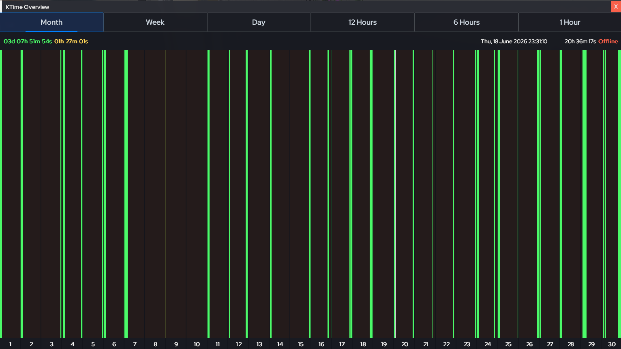
Task: Show the 12 Hours view
Action: point(362,22)
